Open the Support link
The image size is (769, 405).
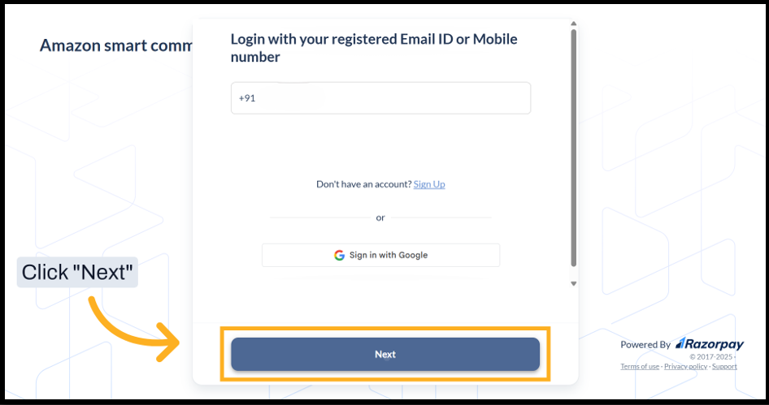coord(724,366)
